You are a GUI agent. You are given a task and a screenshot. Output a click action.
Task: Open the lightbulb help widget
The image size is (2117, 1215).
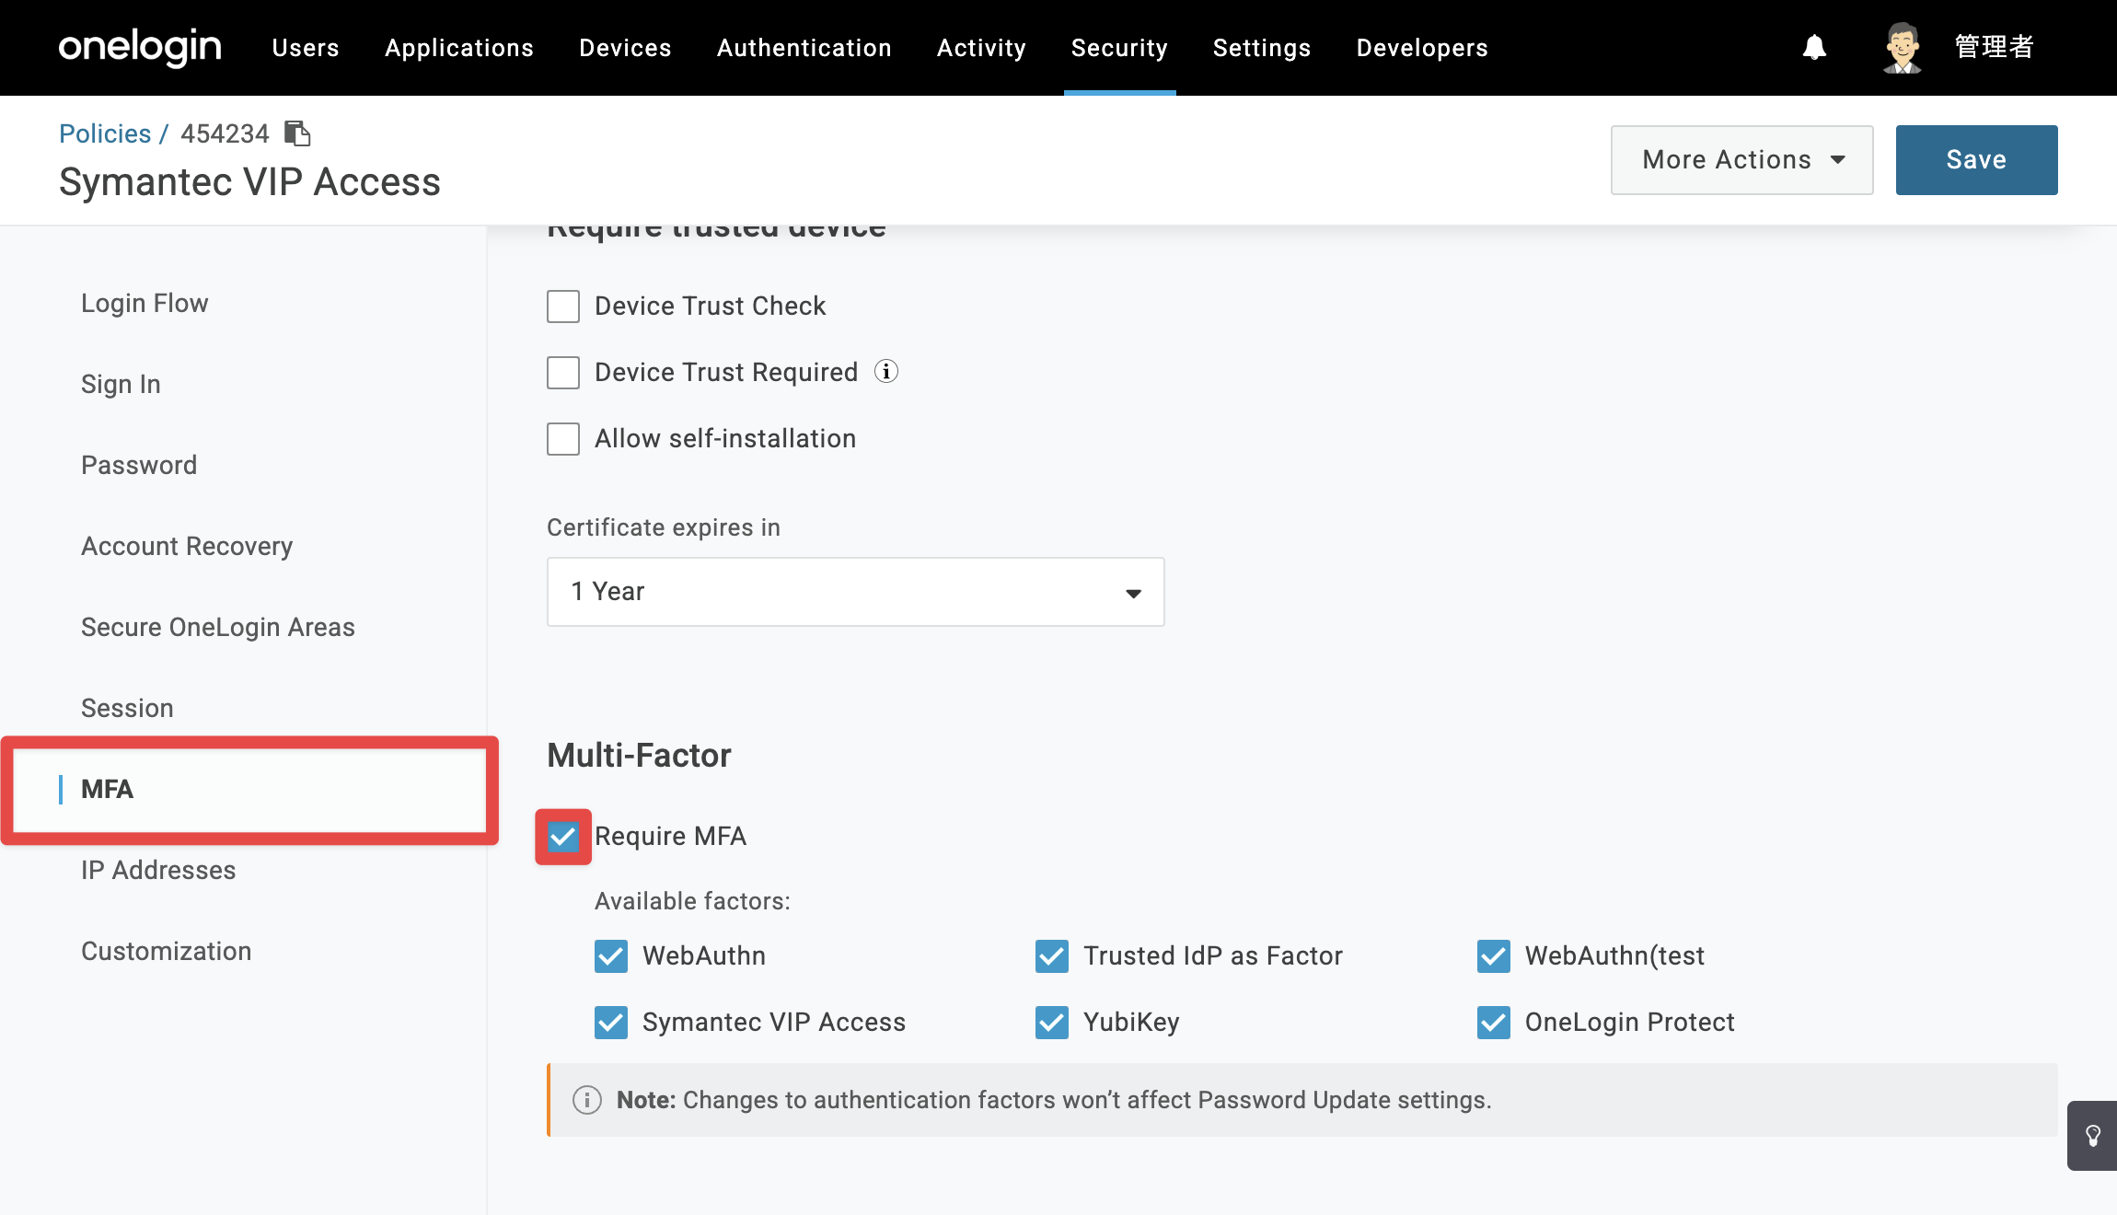(2093, 1136)
